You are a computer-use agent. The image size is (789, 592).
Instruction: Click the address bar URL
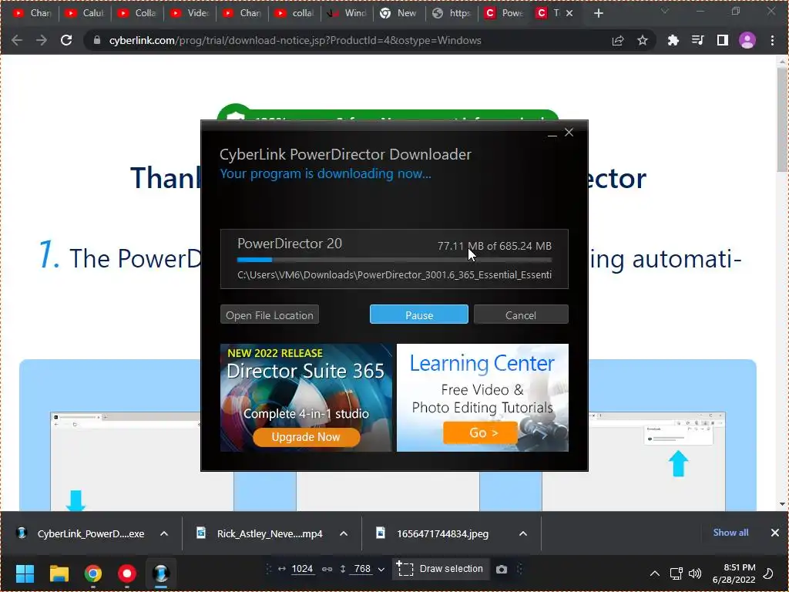(295, 40)
